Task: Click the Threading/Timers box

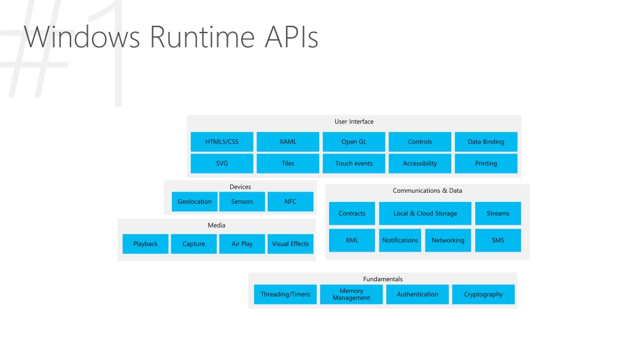Action: coord(285,295)
